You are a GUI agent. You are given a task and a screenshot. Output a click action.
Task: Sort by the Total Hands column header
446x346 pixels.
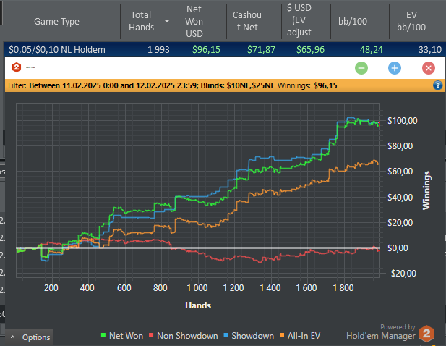coord(142,21)
